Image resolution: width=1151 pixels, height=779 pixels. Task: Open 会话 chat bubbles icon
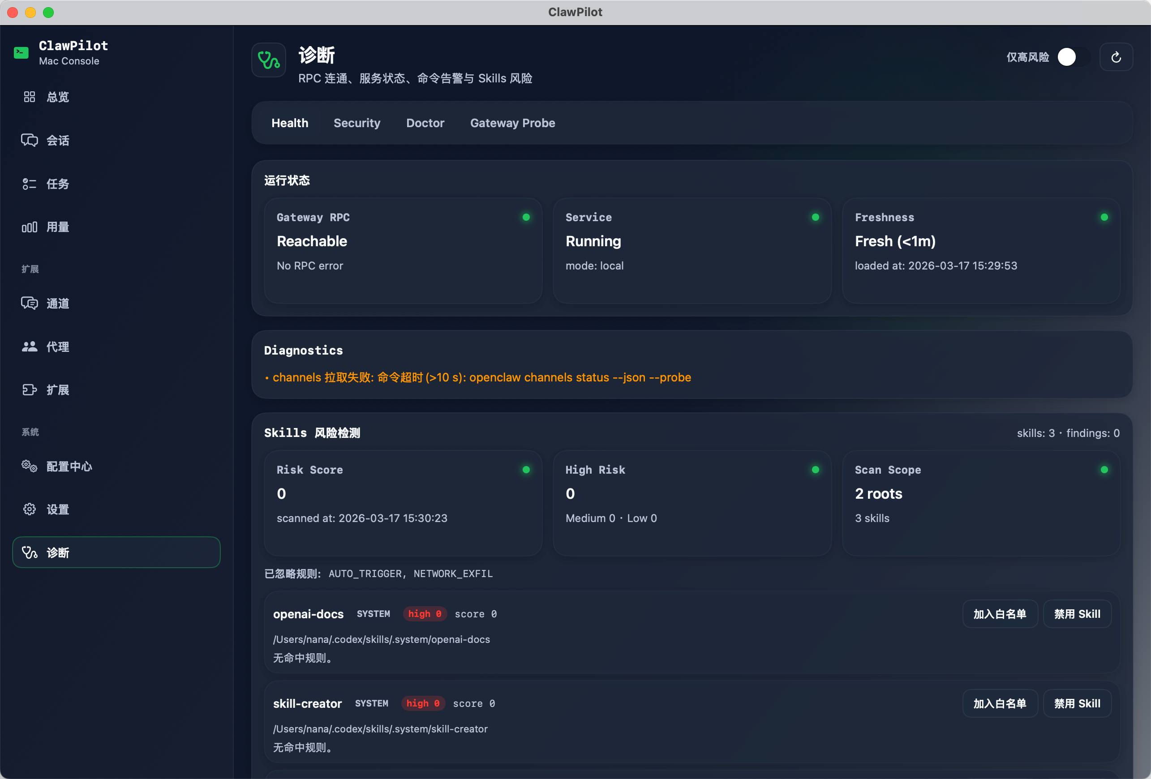click(29, 141)
